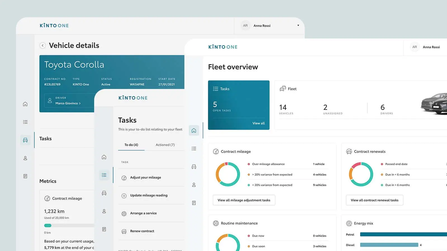The height and width of the screenshot is (251, 447).
Task: Open home icon in Tasks window sidebar
Action: point(104,157)
